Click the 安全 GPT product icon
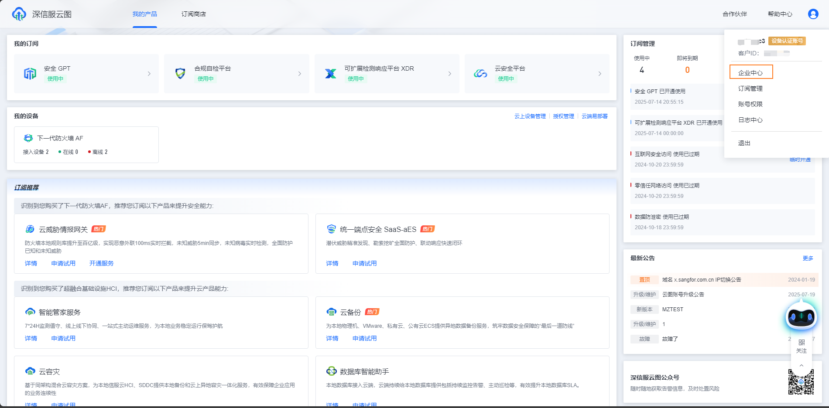Screen dimensions: 829x408 (x=30, y=74)
